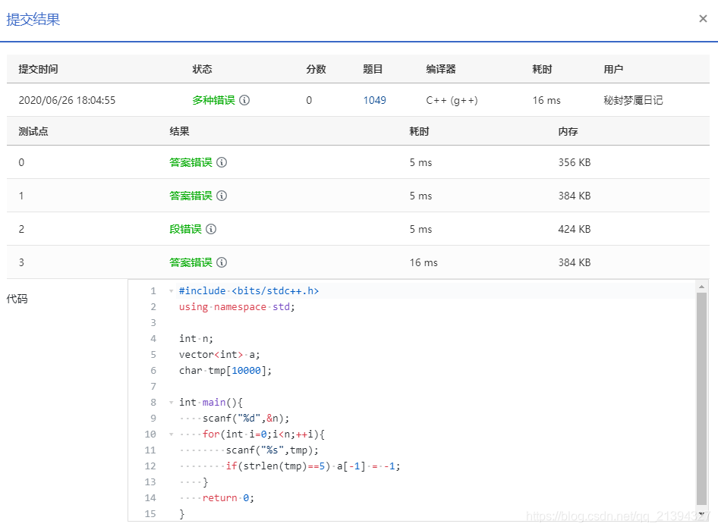The height and width of the screenshot is (530, 718).
Task: Click 答案错误 result of test point 1
Action: (x=191, y=196)
